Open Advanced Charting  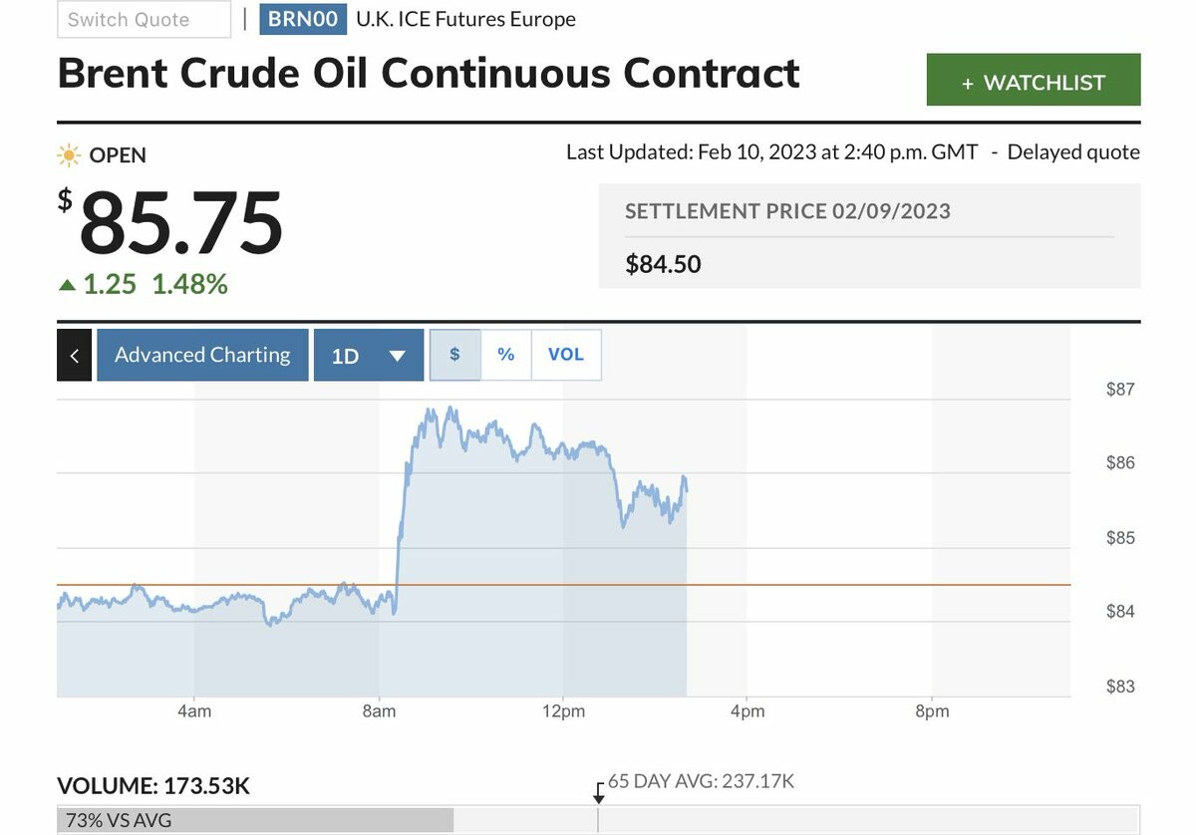click(x=202, y=356)
